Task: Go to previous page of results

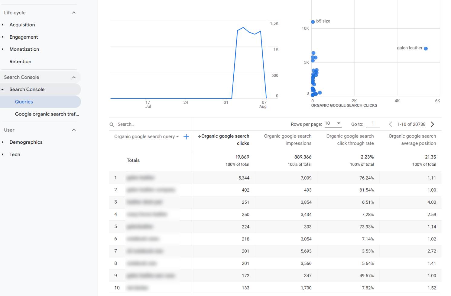Action: click(390, 124)
